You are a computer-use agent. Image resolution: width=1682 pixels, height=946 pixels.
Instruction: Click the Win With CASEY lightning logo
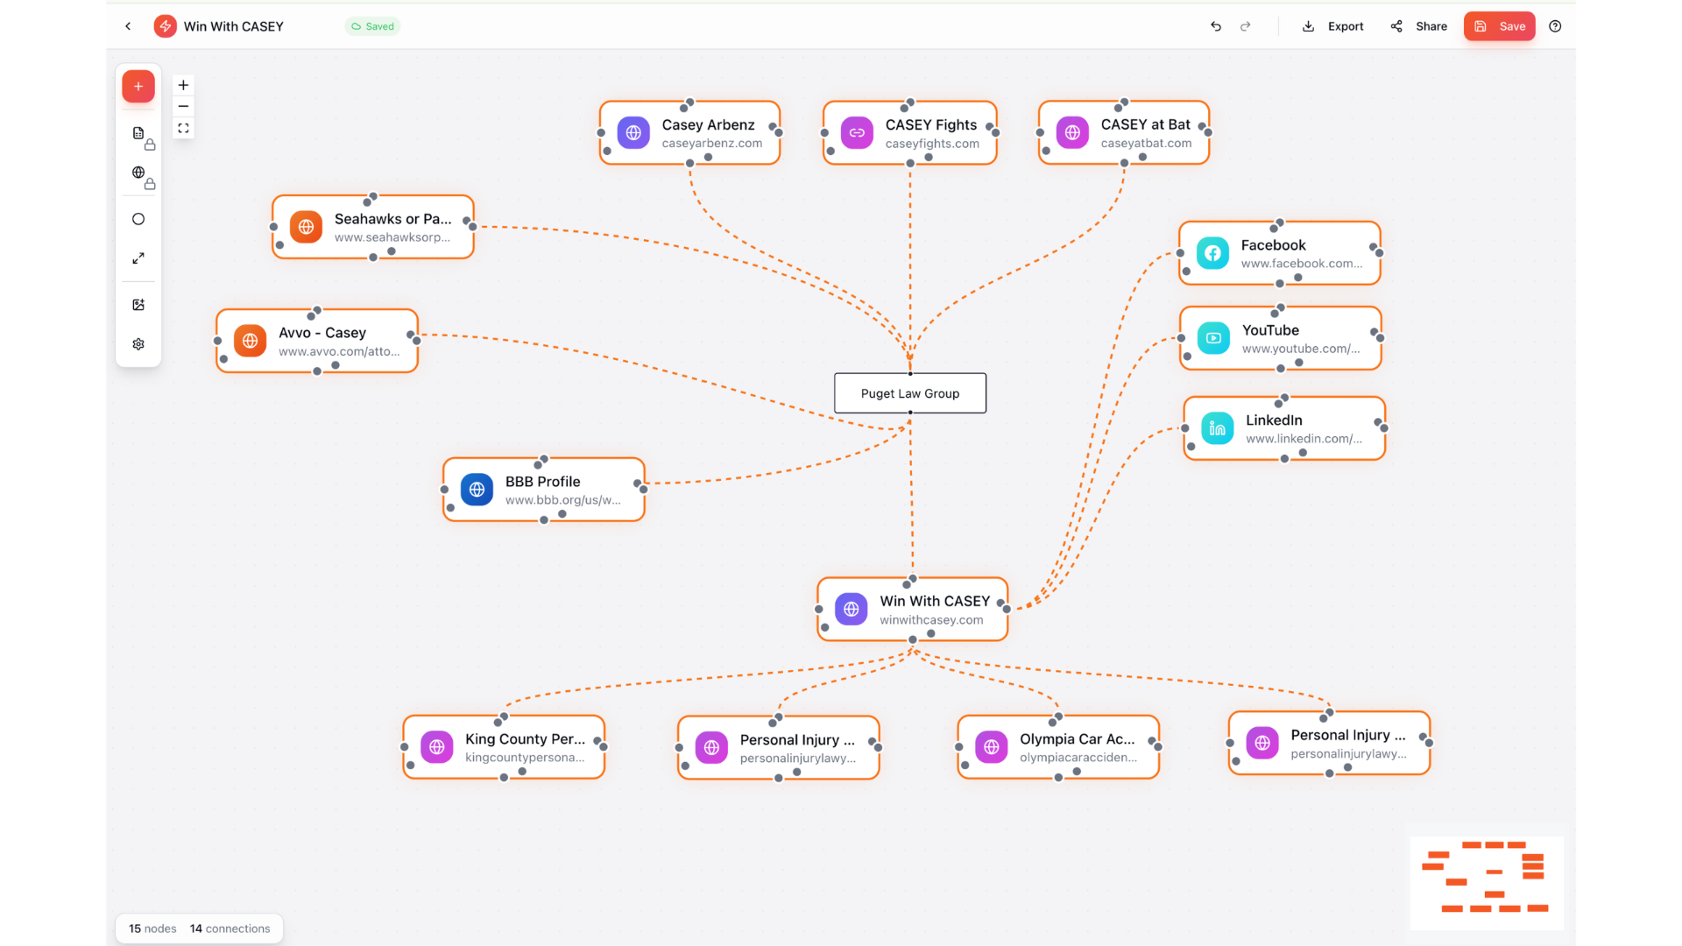click(x=165, y=26)
